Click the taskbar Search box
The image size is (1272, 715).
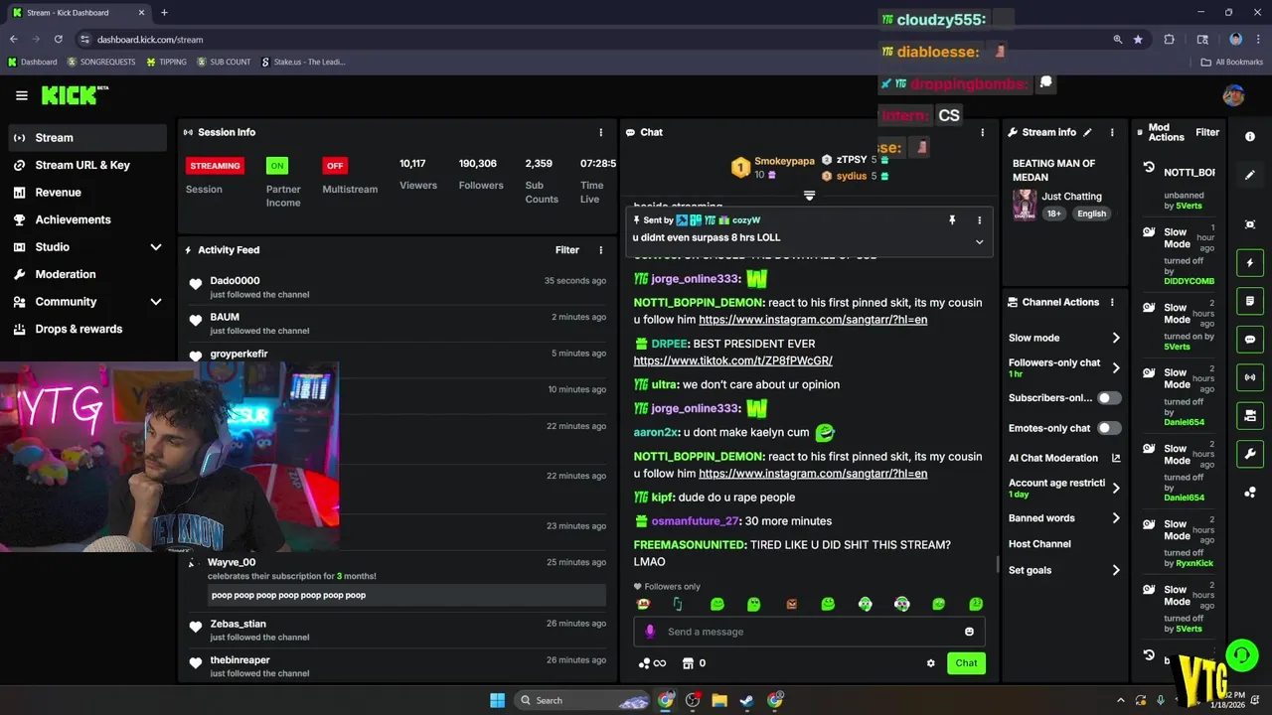point(584,700)
